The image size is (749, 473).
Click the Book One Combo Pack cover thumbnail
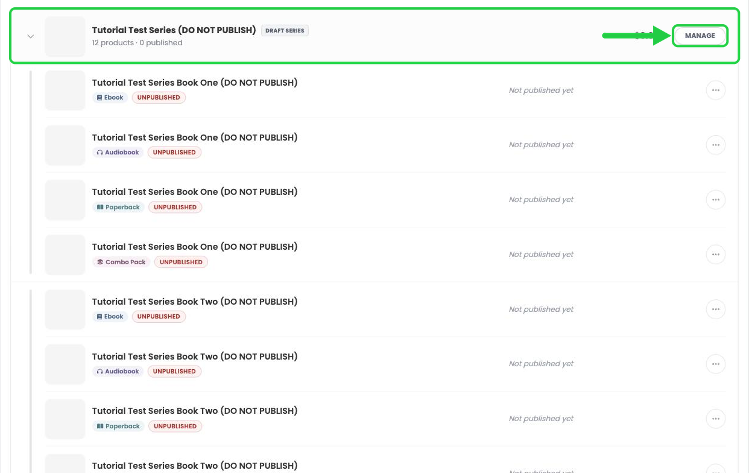click(65, 255)
